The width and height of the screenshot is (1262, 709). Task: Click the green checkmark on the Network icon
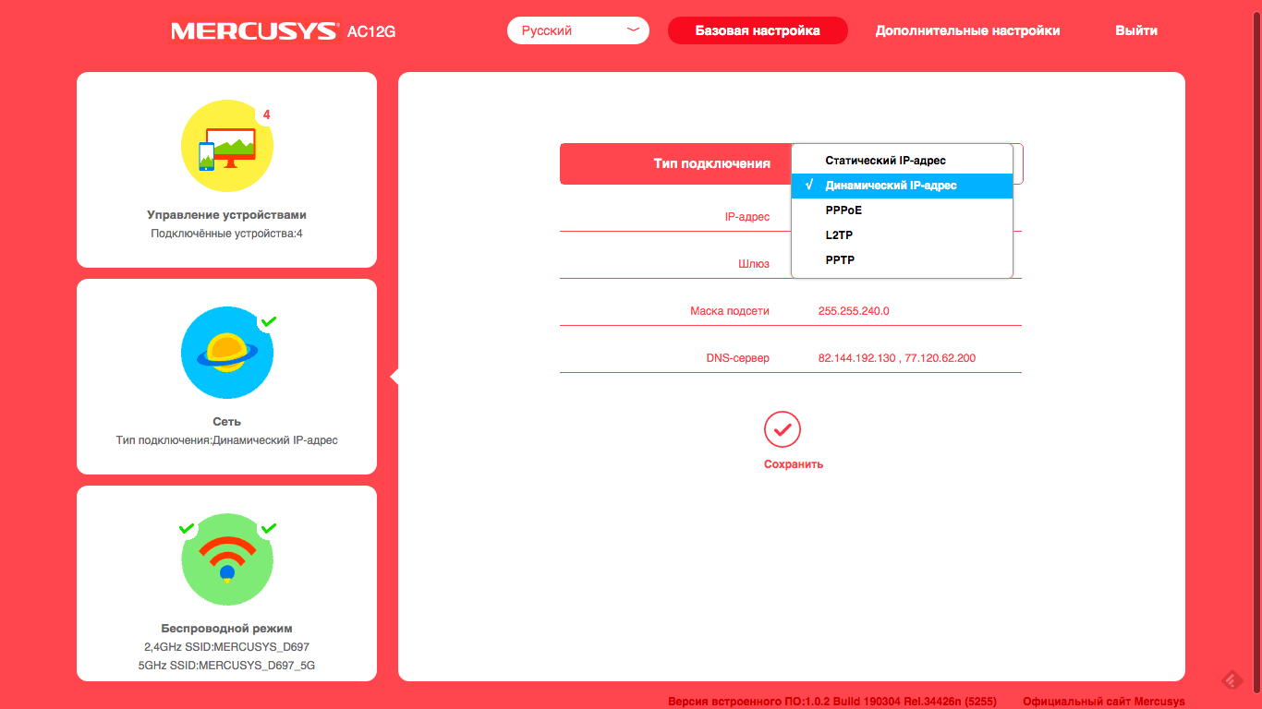(x=269, y=321)
